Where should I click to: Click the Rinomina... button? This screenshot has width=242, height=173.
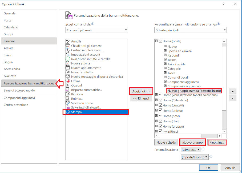click(217, 142)
